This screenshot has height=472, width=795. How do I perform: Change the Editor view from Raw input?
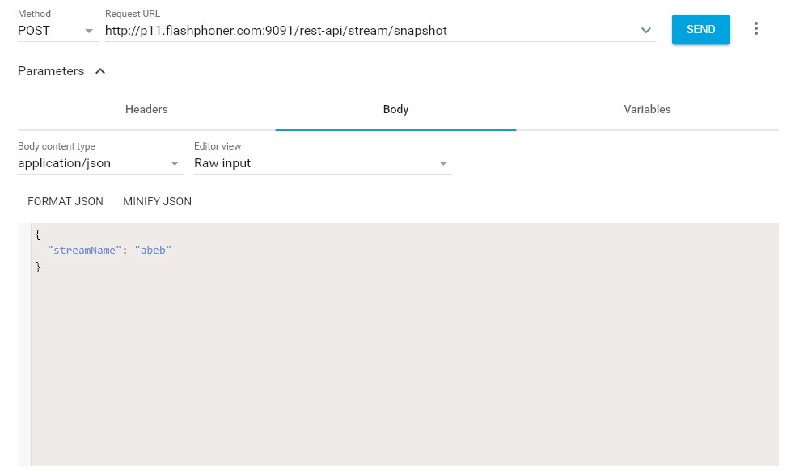pyautogui.click(x=322, y=163)
